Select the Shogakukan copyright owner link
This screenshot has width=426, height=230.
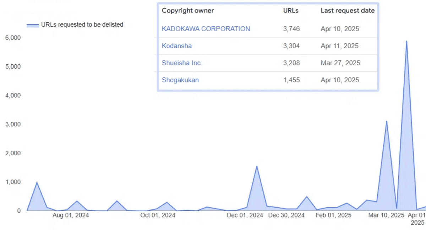point(180,80)
